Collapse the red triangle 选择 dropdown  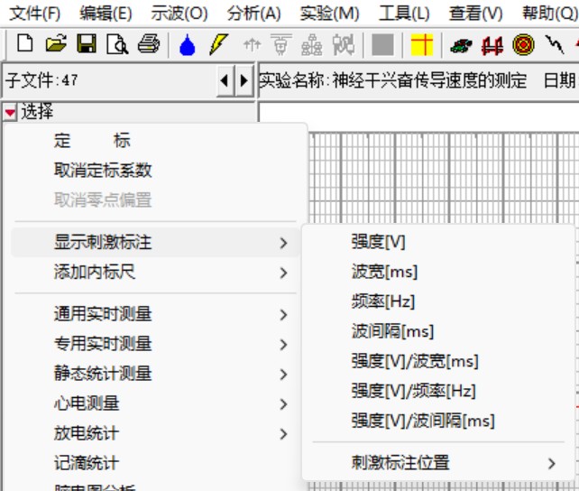click(10, 112)
